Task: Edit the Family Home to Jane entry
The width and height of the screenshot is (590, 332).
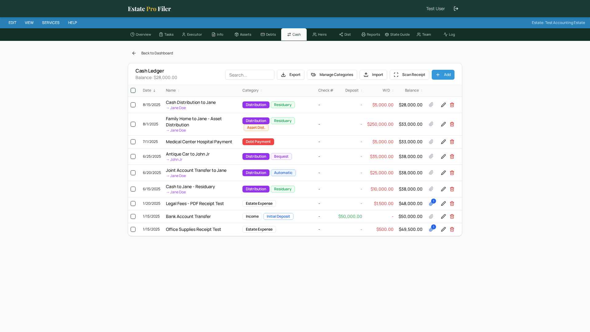Action: coord(443,124)
